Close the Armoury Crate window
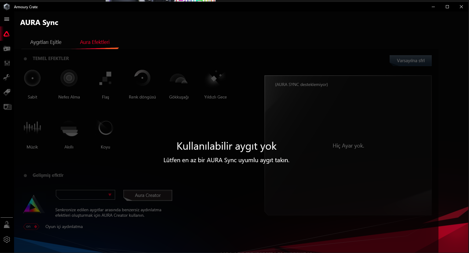This screenshot has width=469, height=253. point(461,7)
